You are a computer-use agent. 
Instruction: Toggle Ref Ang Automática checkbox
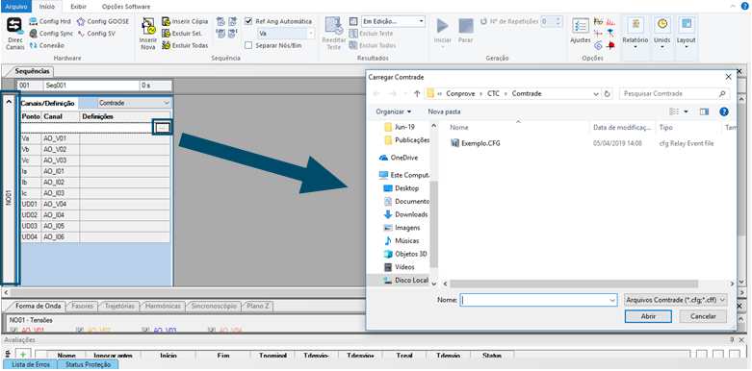pos(248,21)
